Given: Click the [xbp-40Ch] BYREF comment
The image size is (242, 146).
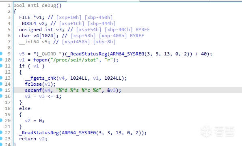Looking at the screenshot, I should (127, 30).
